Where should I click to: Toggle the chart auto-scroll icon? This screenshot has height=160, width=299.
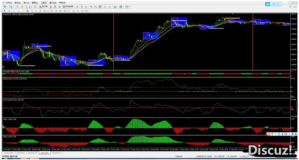point(105,7)
